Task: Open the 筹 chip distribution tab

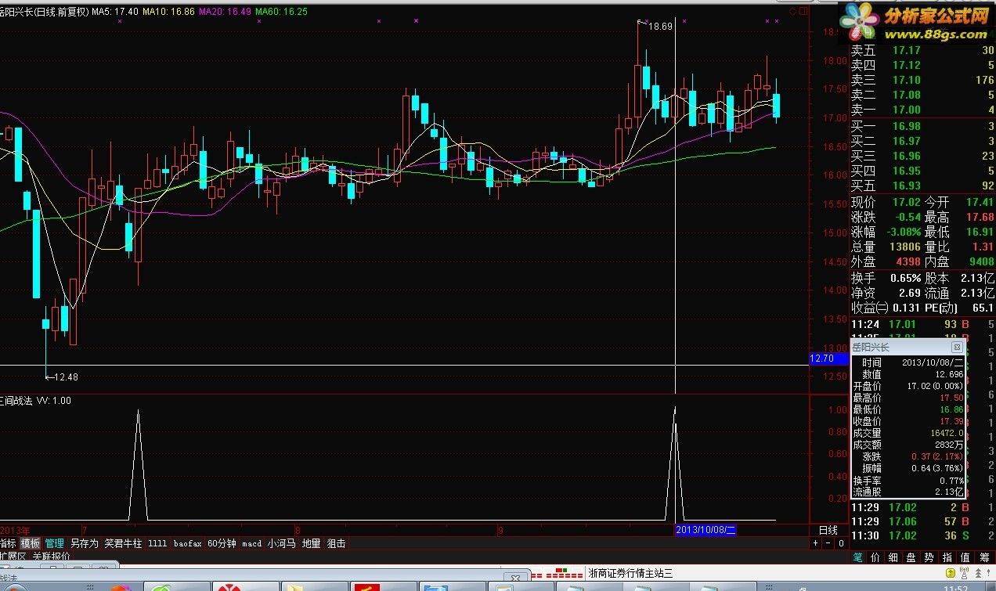Action: [x=983, y=557]
